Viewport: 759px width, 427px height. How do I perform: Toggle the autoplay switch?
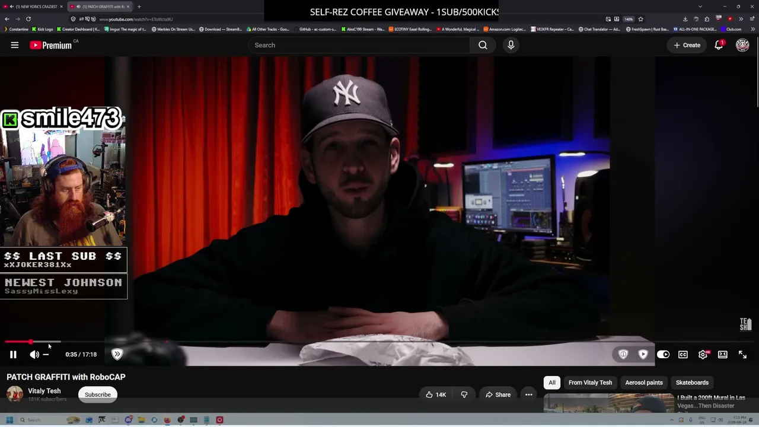pos(663,355)
